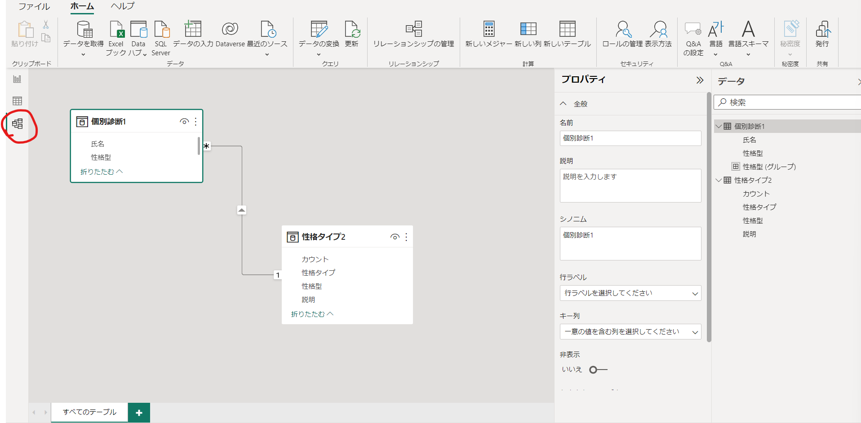Open 言語スキーマ (Linguistic Schema) icon
The image size is (861, 423).
pos(748,30)
